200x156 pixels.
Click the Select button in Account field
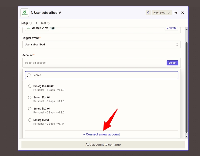coord(172,63)
